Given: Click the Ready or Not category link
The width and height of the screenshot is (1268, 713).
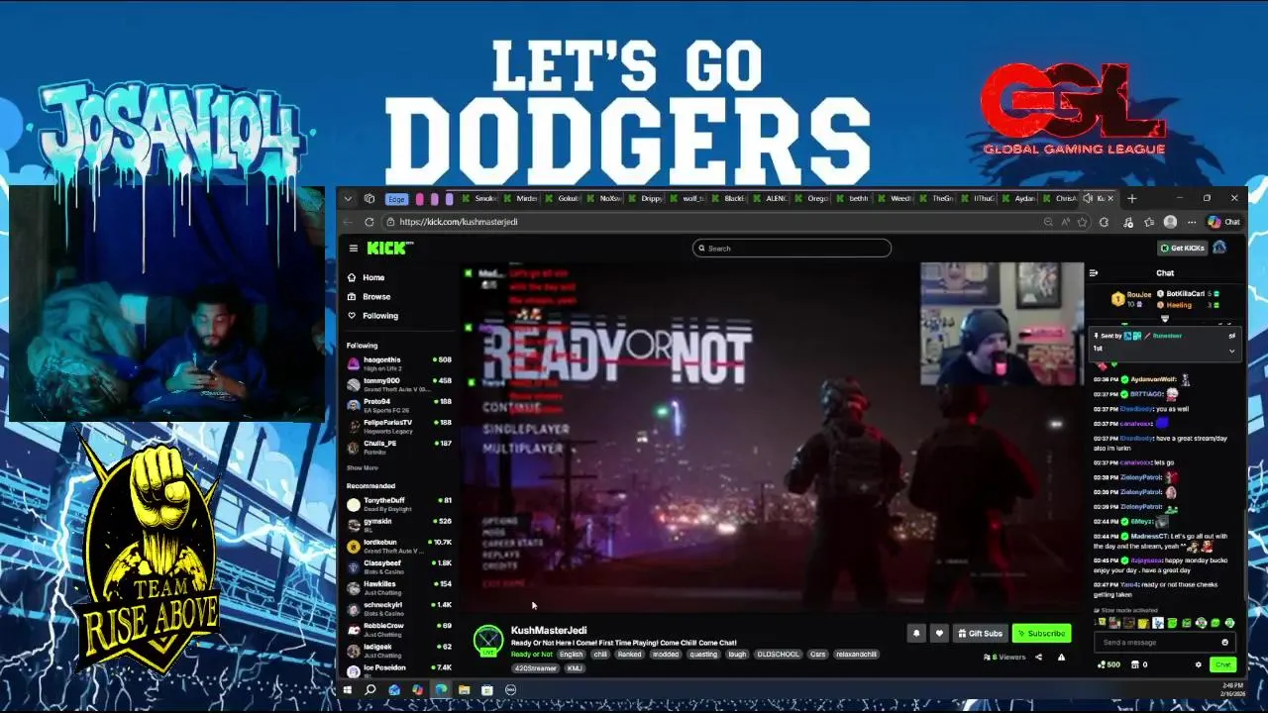Looking at the screenshot, I should pos(531,655).
